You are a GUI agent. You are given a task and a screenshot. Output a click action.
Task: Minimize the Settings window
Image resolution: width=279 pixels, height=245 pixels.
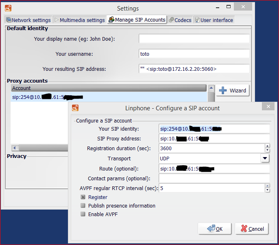click(218, 7)
